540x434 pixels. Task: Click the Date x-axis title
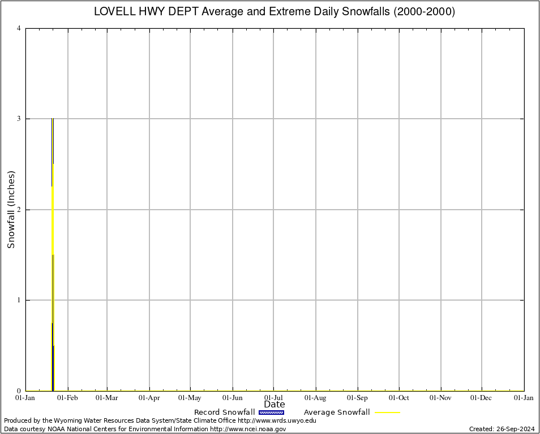(x=275, y=405)
